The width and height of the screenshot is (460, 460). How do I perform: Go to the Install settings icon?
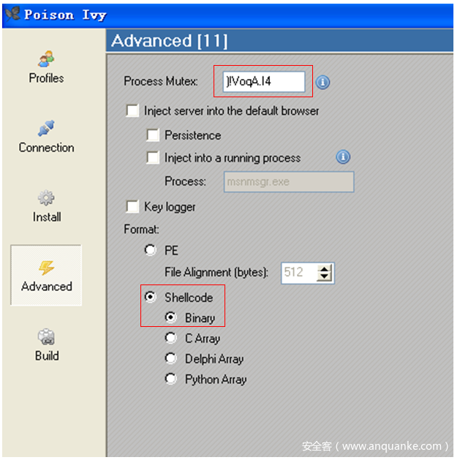[x=46, y=198]
